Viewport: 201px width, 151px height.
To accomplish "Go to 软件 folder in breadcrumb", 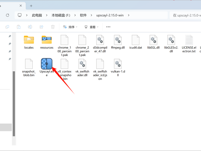I will click(83, 15).
